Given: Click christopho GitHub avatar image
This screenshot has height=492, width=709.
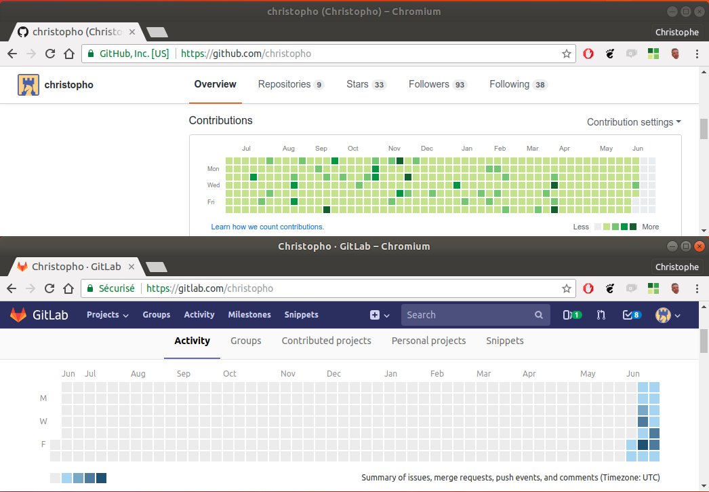Looking at the screenshot, I should pos(28,85).
